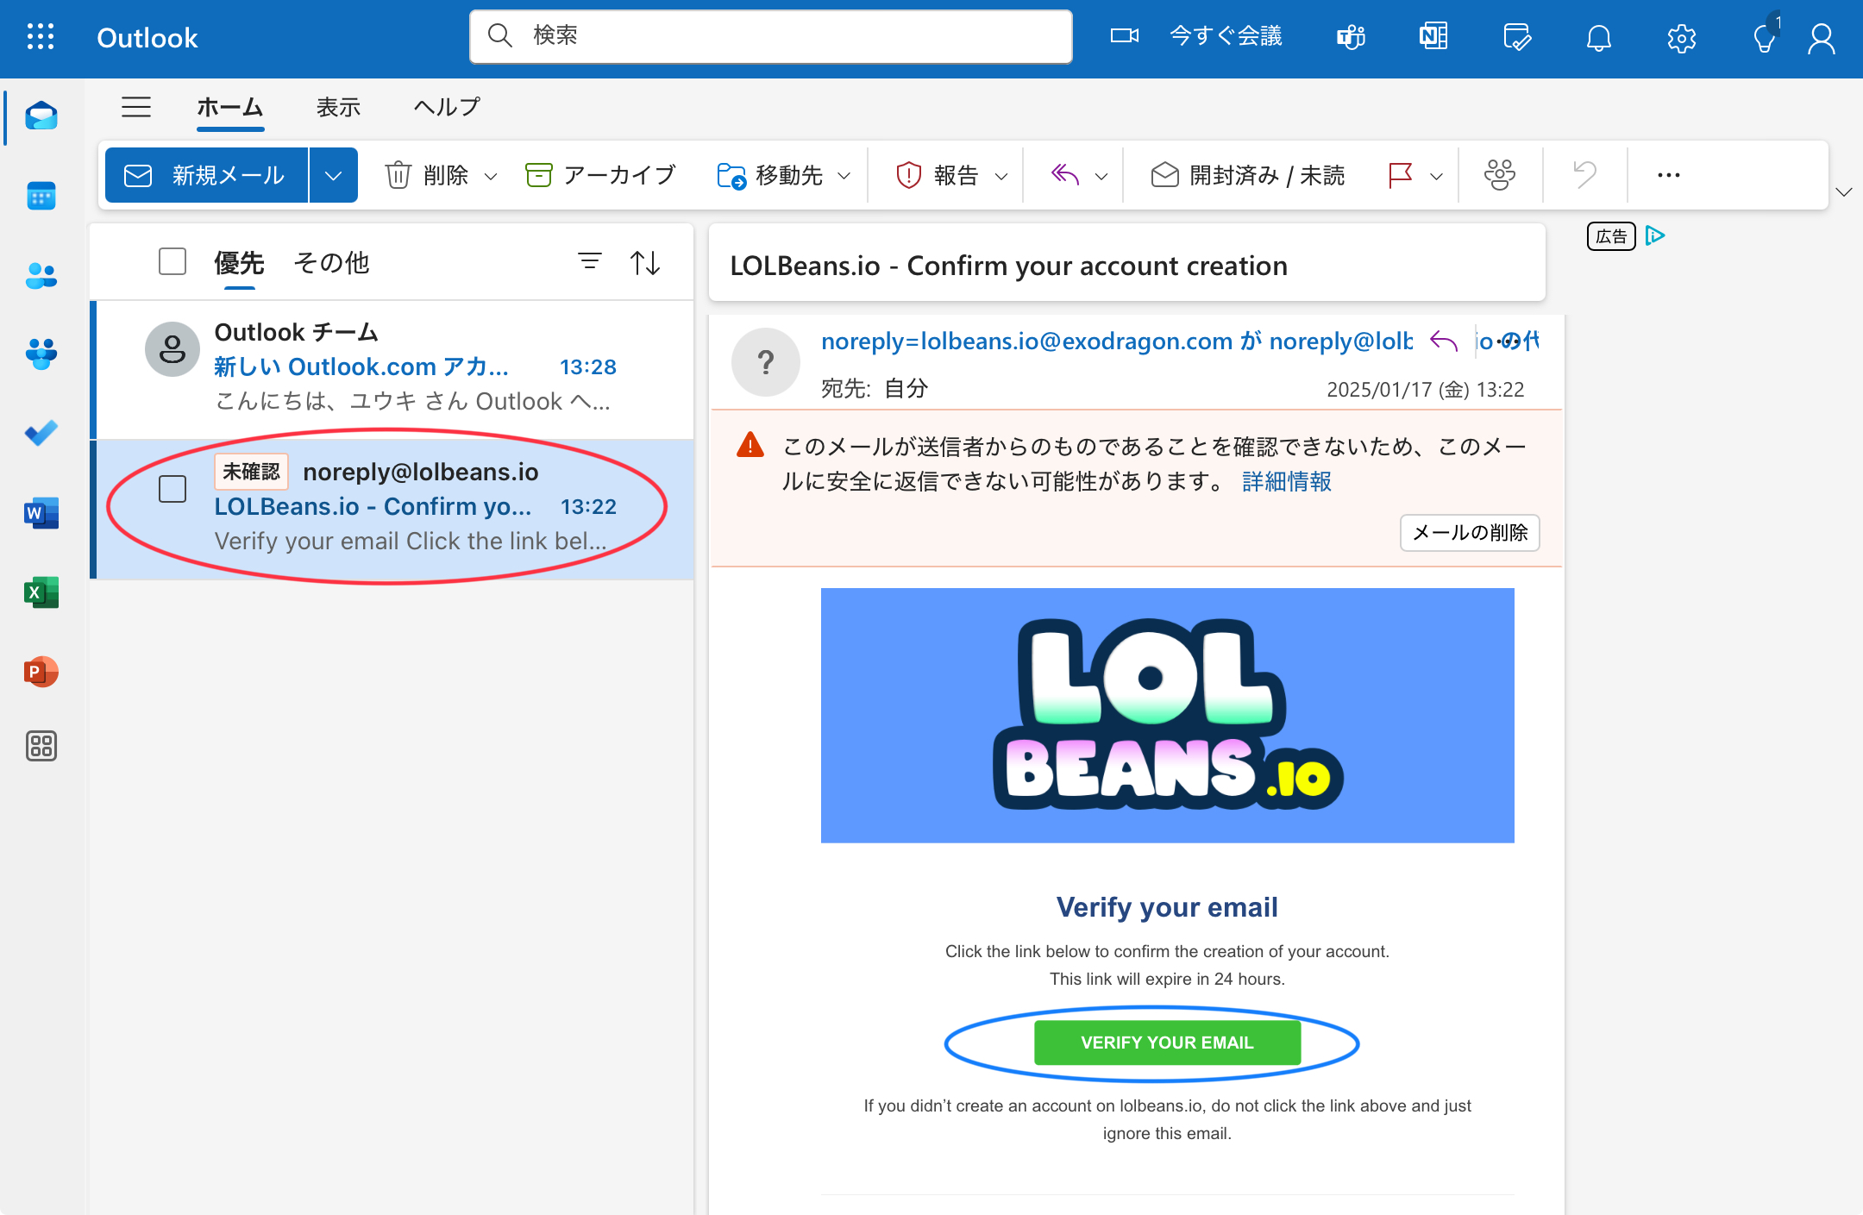This screenshot has width=1863, height=1215.
Task: Expand the Reply all dropdown chevron
Action: click(x=1101, y=176)
